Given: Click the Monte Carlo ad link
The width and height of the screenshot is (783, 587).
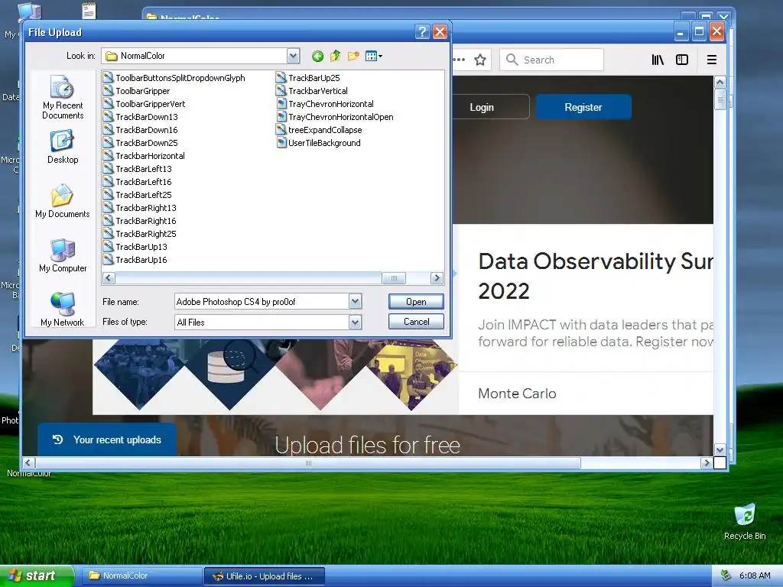Looking at the screenshot, I should 517,394.
